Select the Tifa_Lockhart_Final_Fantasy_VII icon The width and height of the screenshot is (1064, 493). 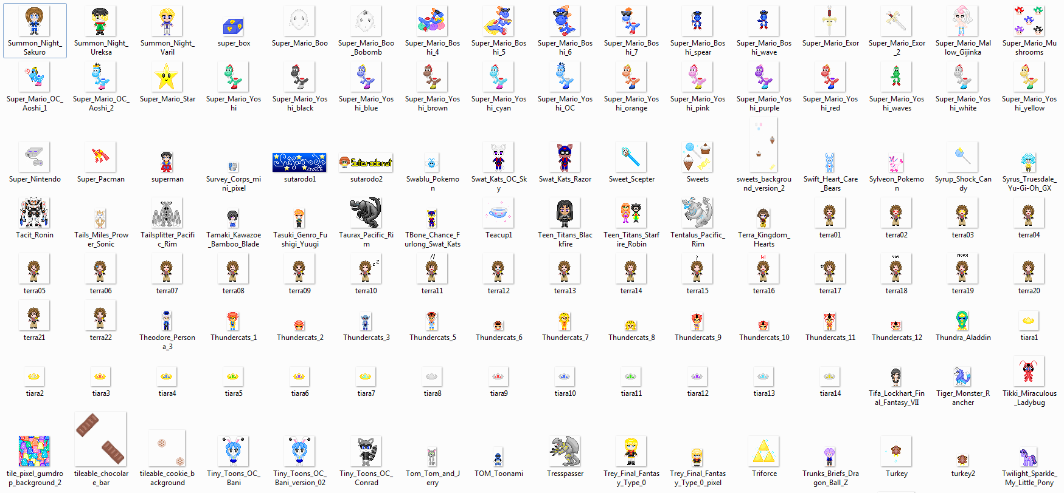click(897, 376)
